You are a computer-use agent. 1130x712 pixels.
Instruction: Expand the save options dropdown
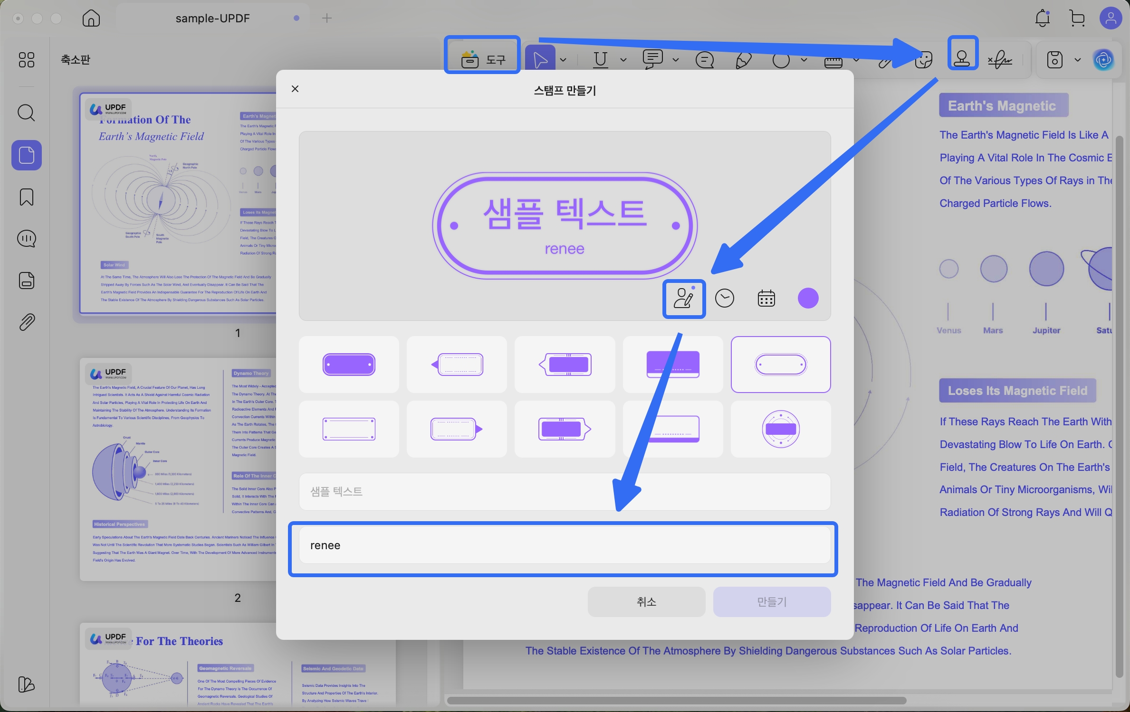[x=1077, y=60]
